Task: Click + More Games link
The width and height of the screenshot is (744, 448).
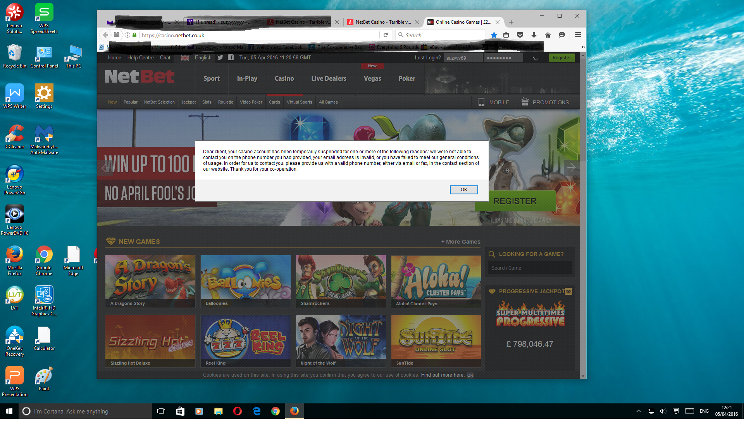Action: click(x=460, y=242)
